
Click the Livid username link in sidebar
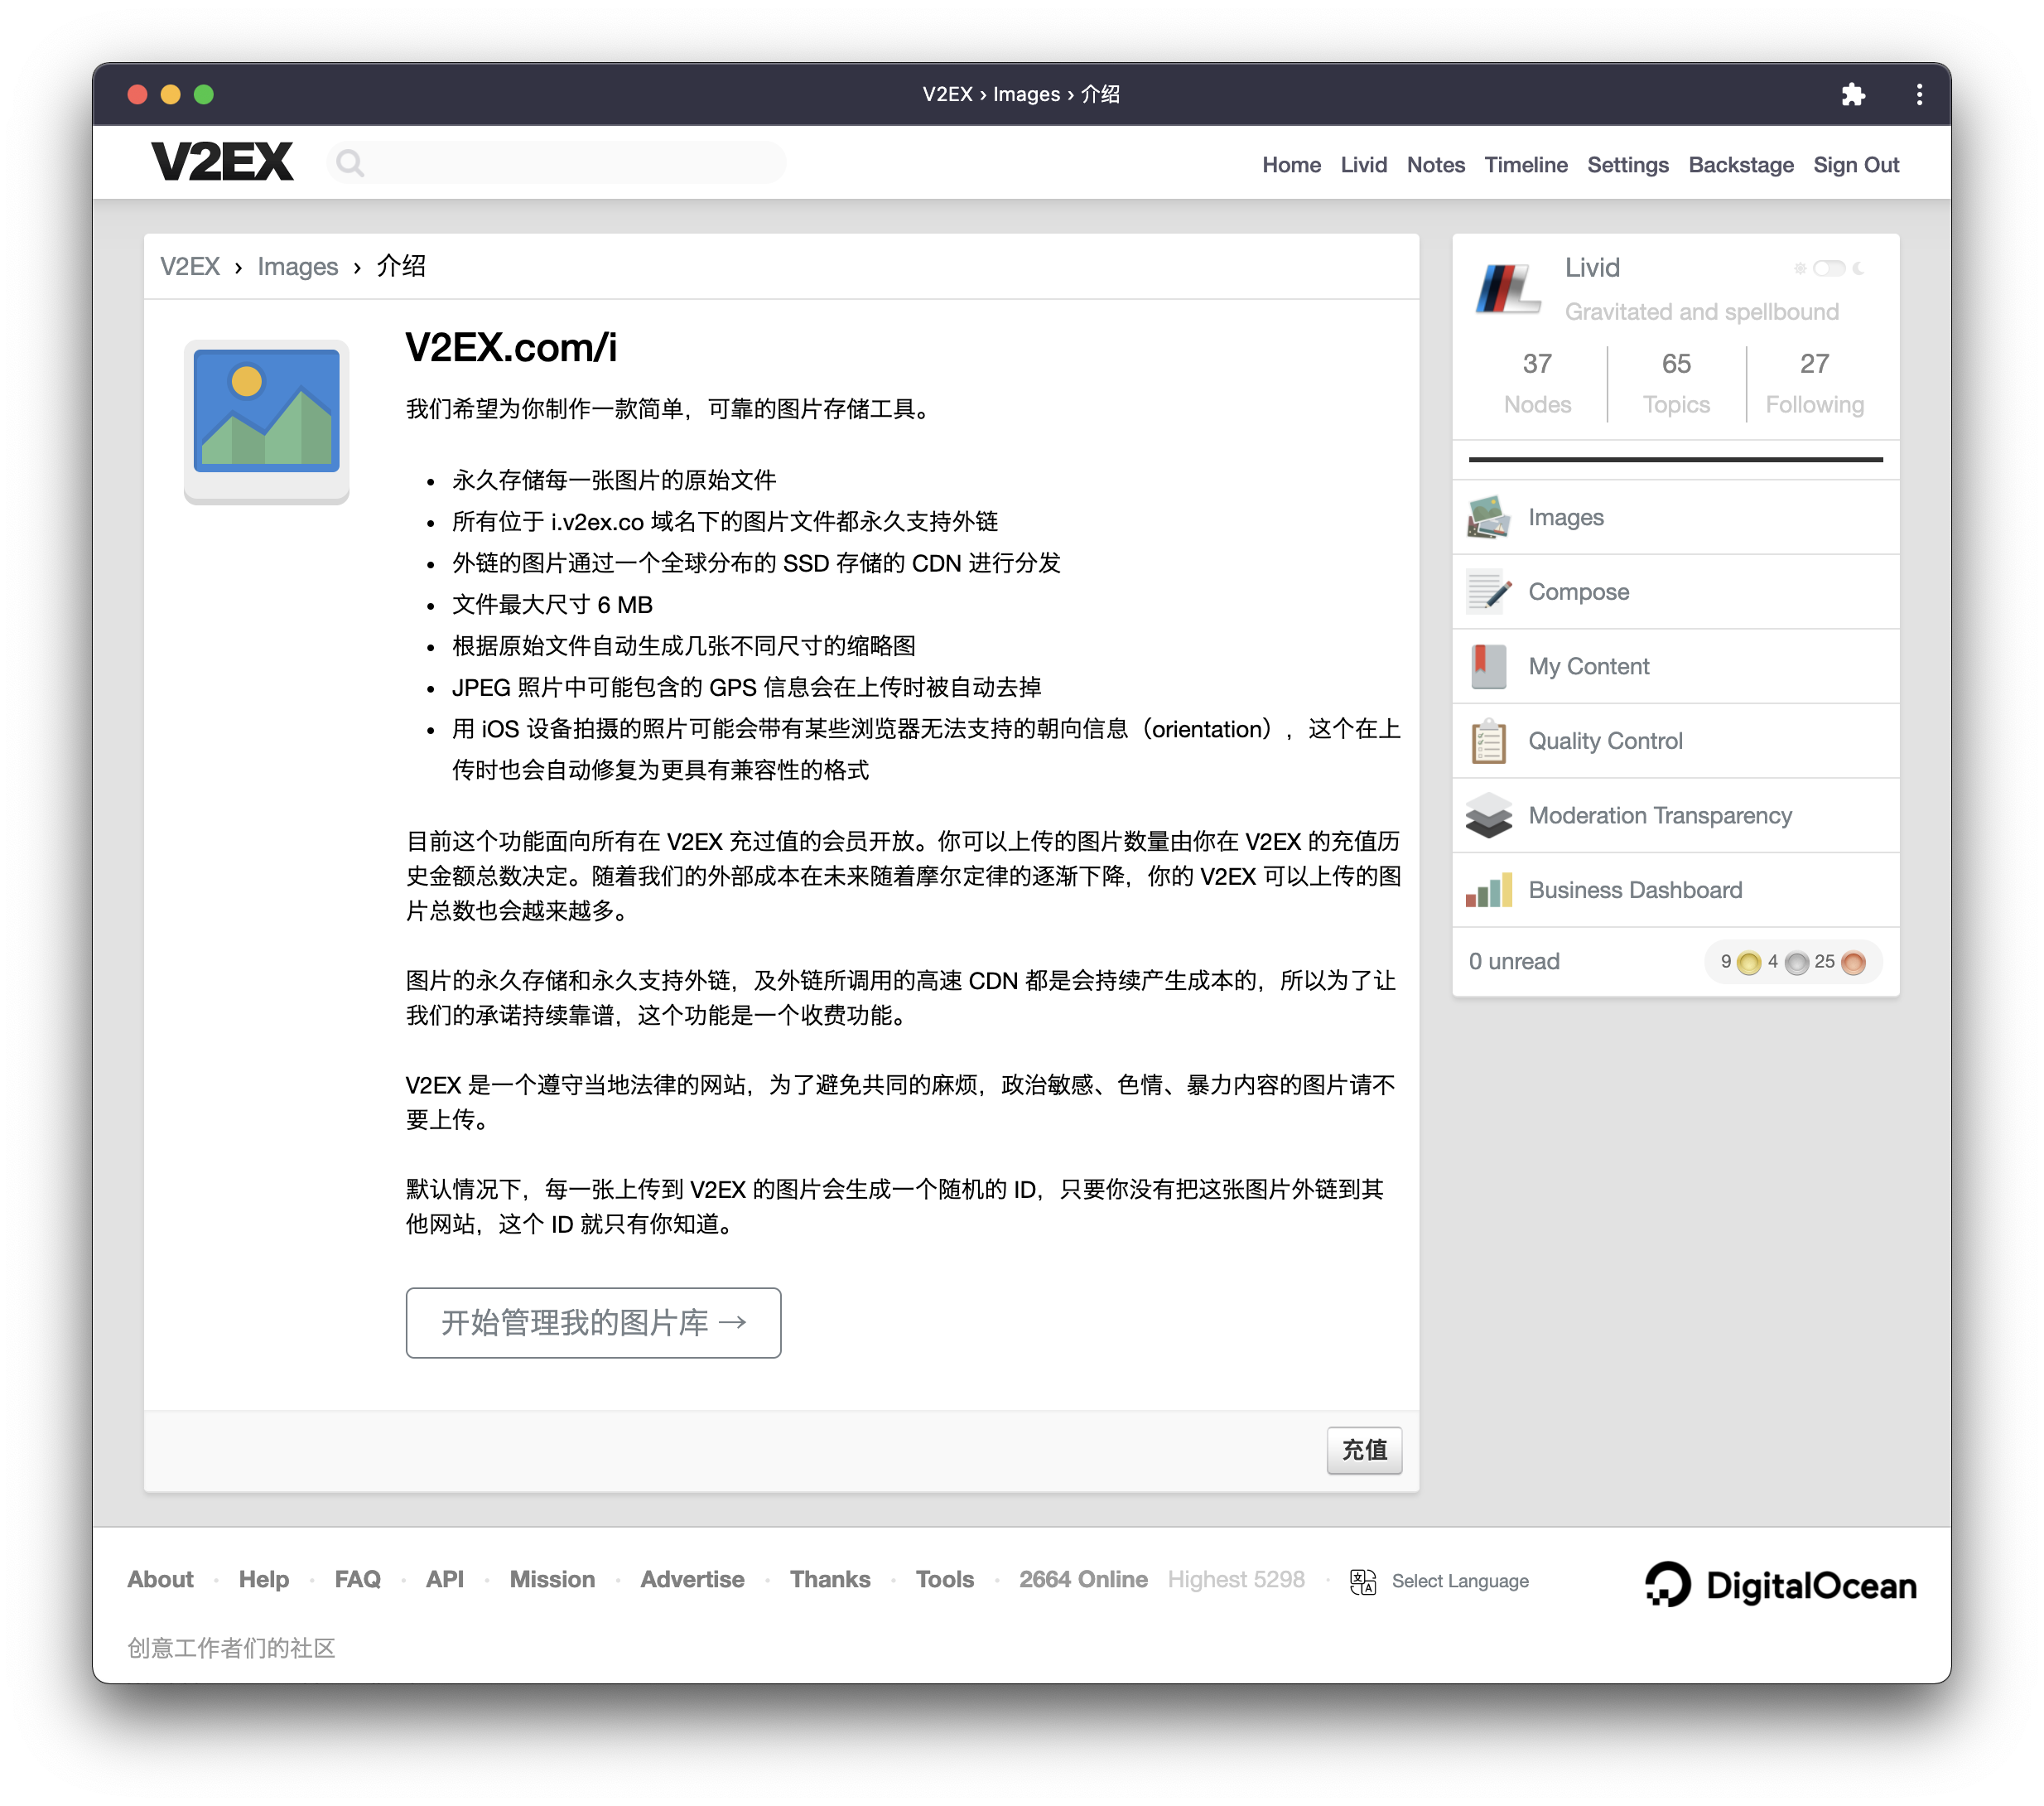point(1592,268)
